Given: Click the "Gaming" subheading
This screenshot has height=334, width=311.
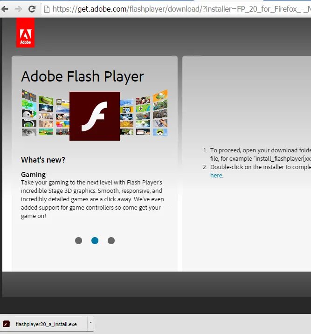Looking at the screenshot, I should click(33, 175).
